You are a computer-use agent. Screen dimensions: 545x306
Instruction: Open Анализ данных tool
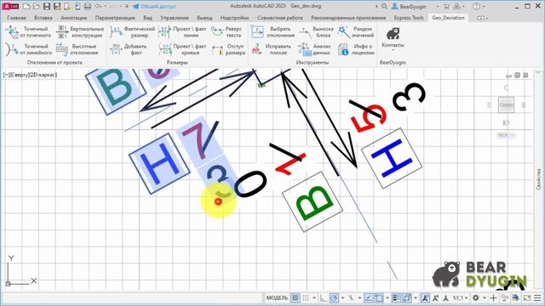(x=314, y=49)
